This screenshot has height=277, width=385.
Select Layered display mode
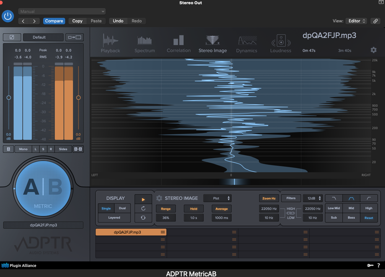(x=114, y=218)
